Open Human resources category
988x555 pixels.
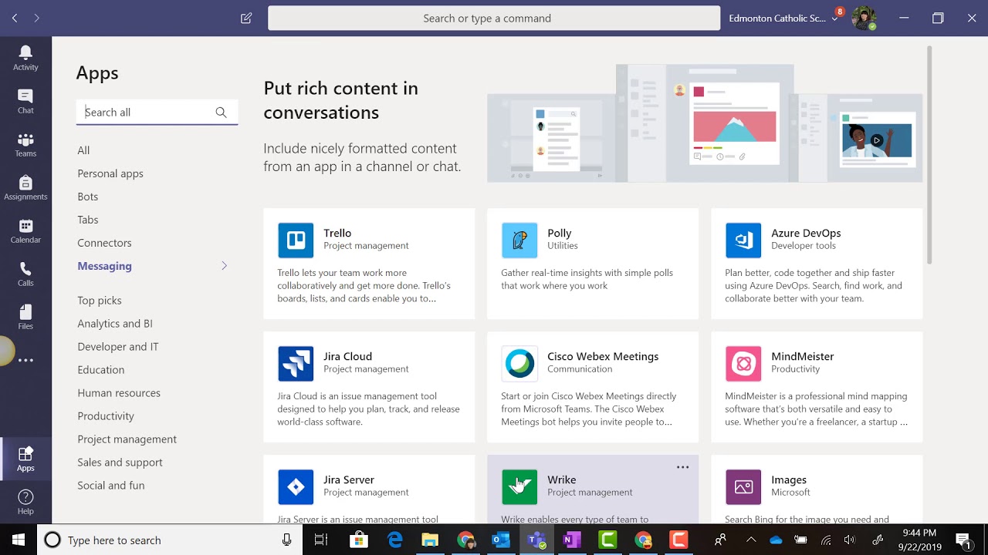[119, 393]
